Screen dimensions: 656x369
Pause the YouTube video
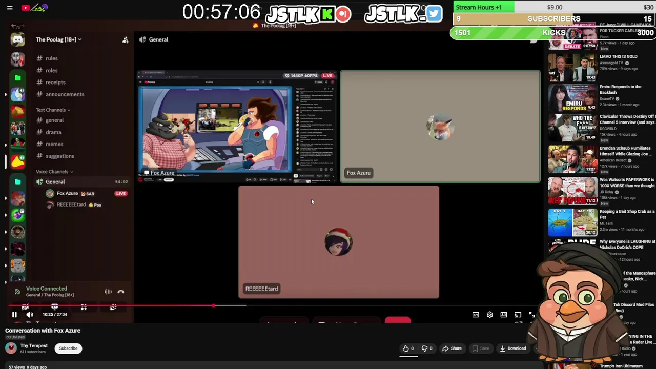coord(14,315)
